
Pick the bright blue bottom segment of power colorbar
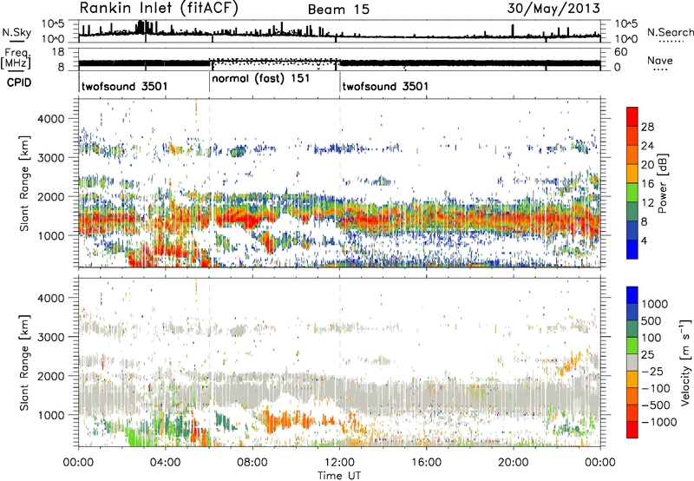(x=632, y=250)
